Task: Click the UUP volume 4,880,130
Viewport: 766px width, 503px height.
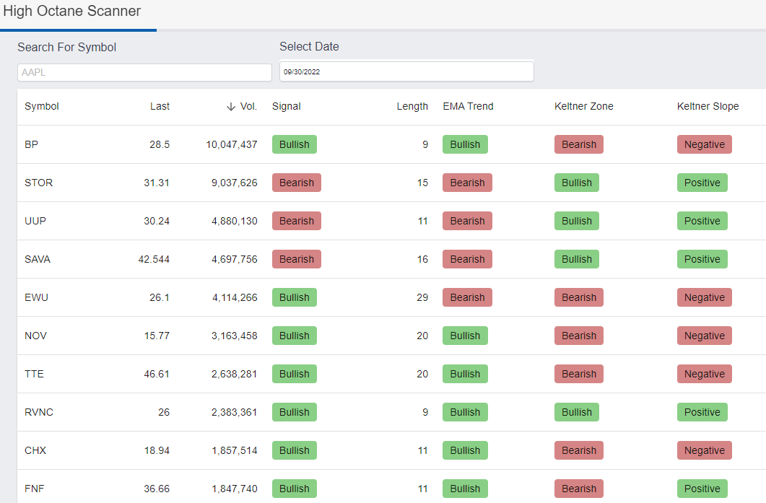Action: click(x=235, y=221)
